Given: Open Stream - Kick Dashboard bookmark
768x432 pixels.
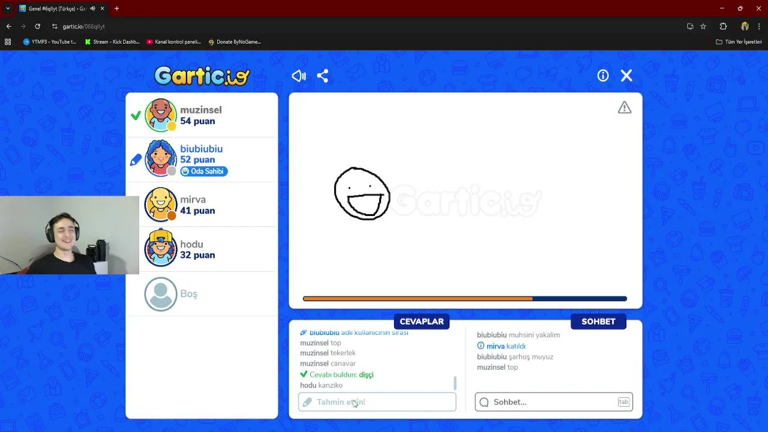Looking at the screenshot, I should [x=112, y=42].
